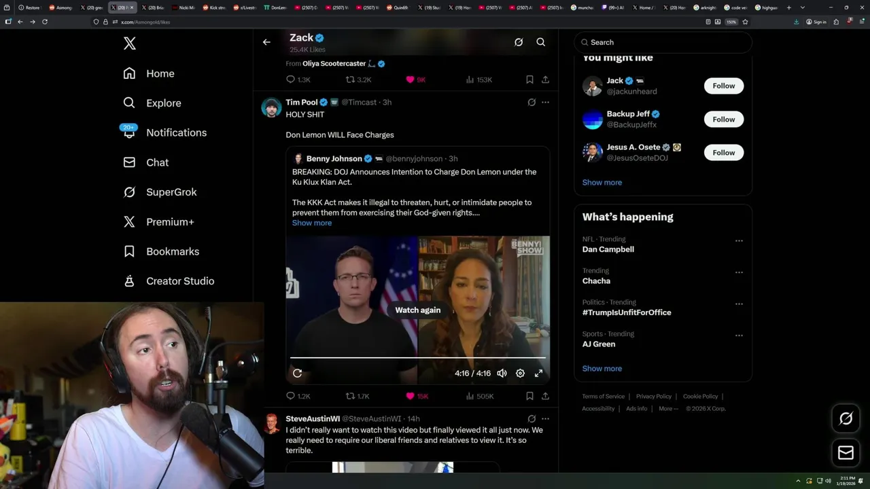Expand the More footer menu
Viewport: 870px width, 489px height.
click(x=668, y=409)
